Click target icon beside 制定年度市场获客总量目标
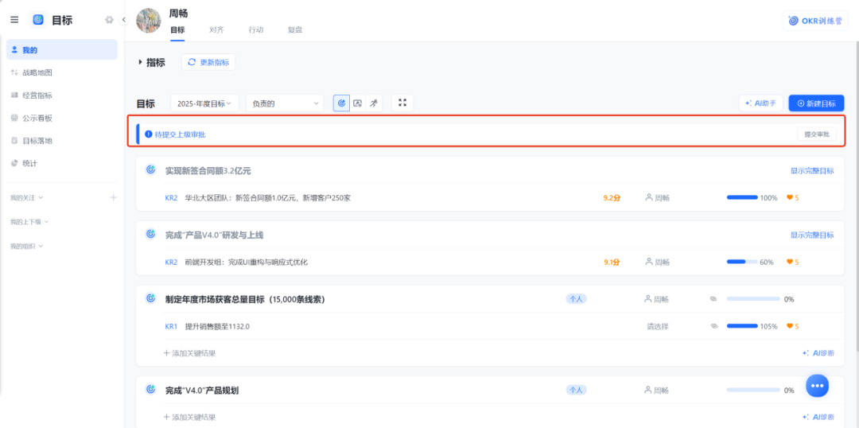The image size is (859, 428). click(x=150, y=298)
